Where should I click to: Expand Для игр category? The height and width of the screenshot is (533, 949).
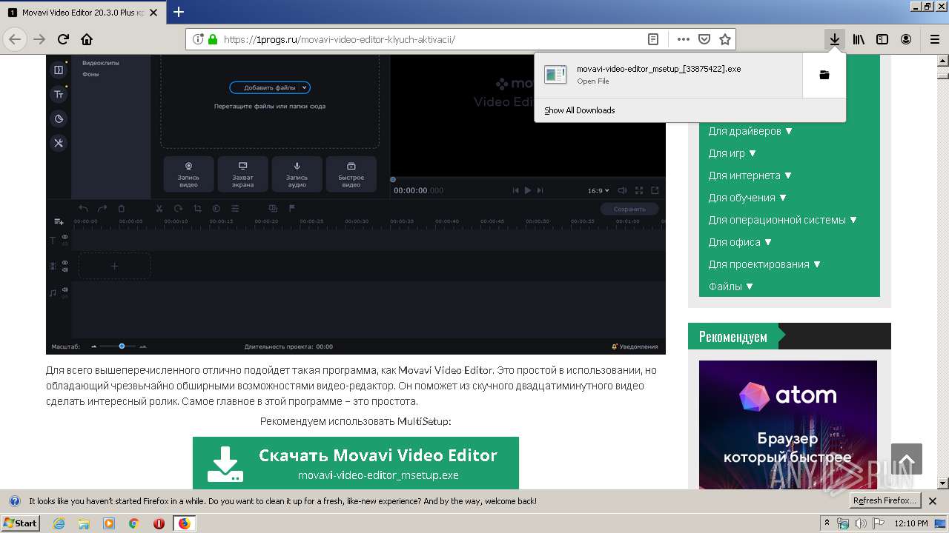(733, 153)
